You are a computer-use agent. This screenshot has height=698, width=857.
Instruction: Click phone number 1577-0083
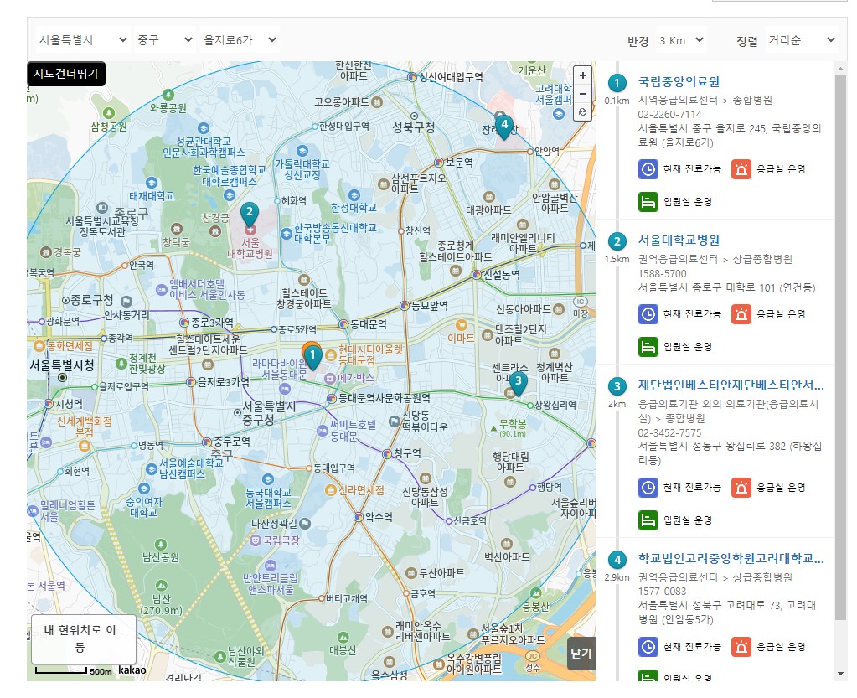click(x=663, y=592)
